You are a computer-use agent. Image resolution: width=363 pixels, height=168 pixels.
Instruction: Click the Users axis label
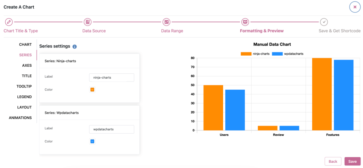224,135
